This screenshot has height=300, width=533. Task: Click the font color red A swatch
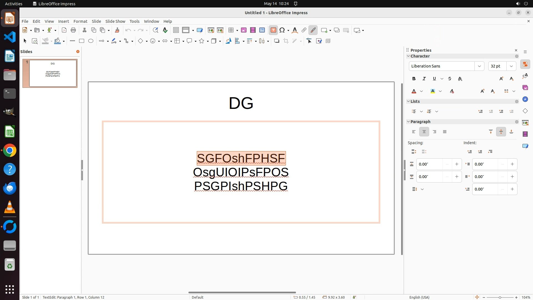(414, 91)
